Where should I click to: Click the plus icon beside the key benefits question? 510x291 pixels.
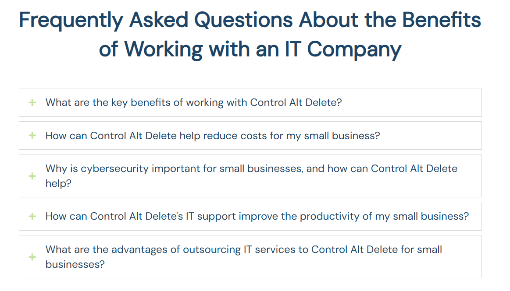tap(31, 102)
